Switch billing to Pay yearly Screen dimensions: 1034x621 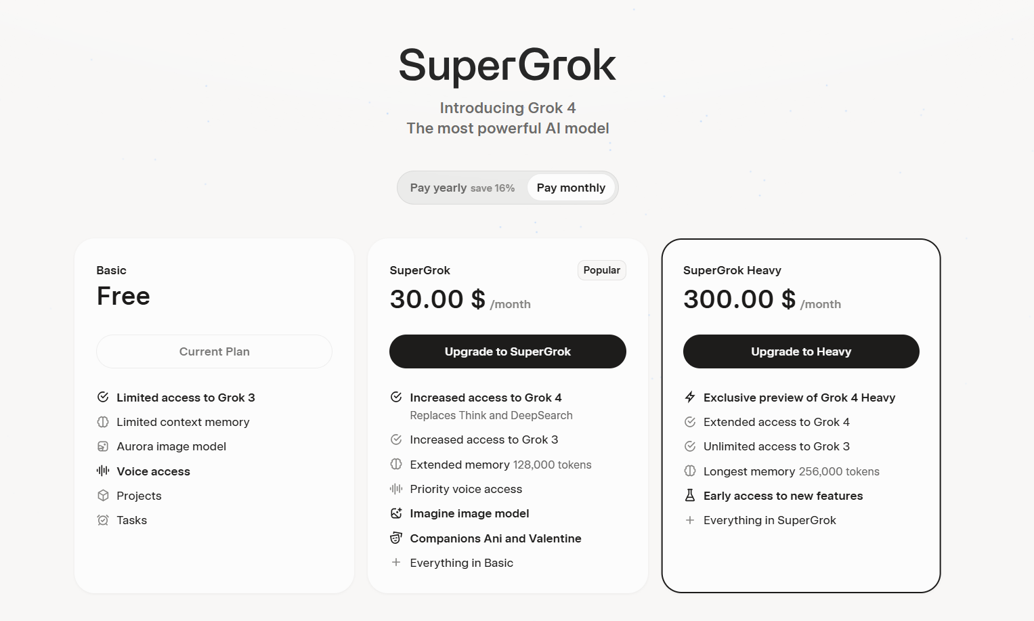click(x=462, y=188)
